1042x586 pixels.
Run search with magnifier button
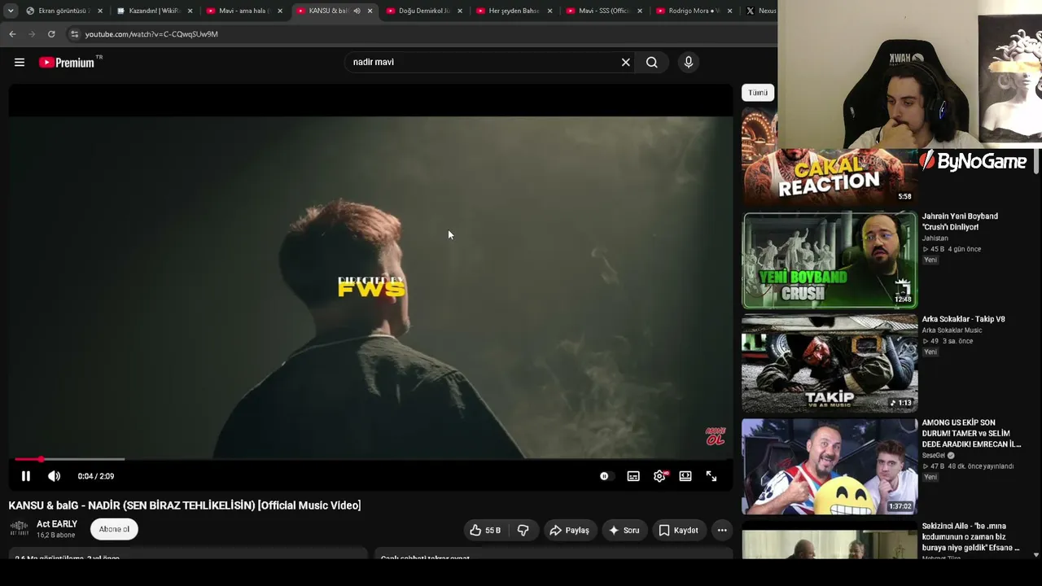[652, 62]
